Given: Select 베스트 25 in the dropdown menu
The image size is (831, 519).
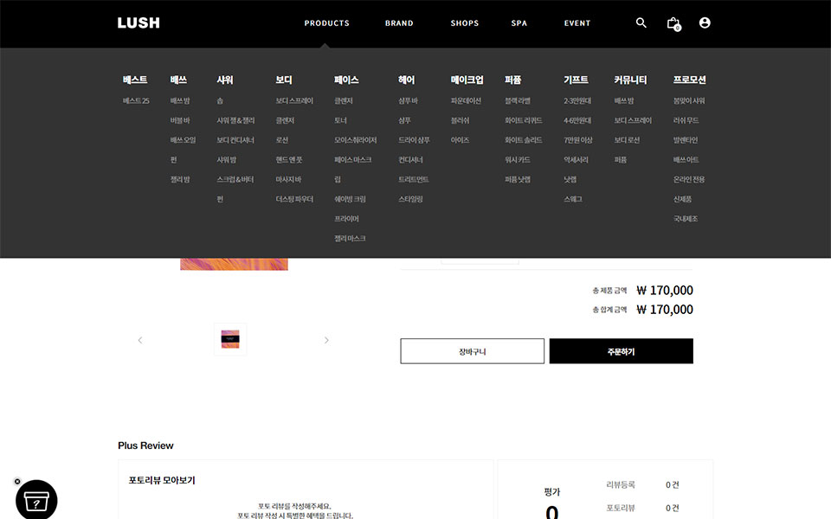Looking at the screenshot, I should (x=136, y=101).
